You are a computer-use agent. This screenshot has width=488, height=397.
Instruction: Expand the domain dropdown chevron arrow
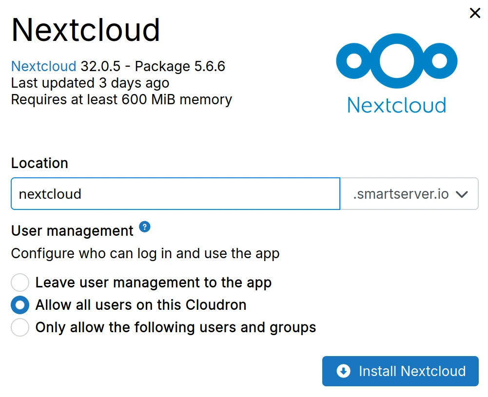461,194
